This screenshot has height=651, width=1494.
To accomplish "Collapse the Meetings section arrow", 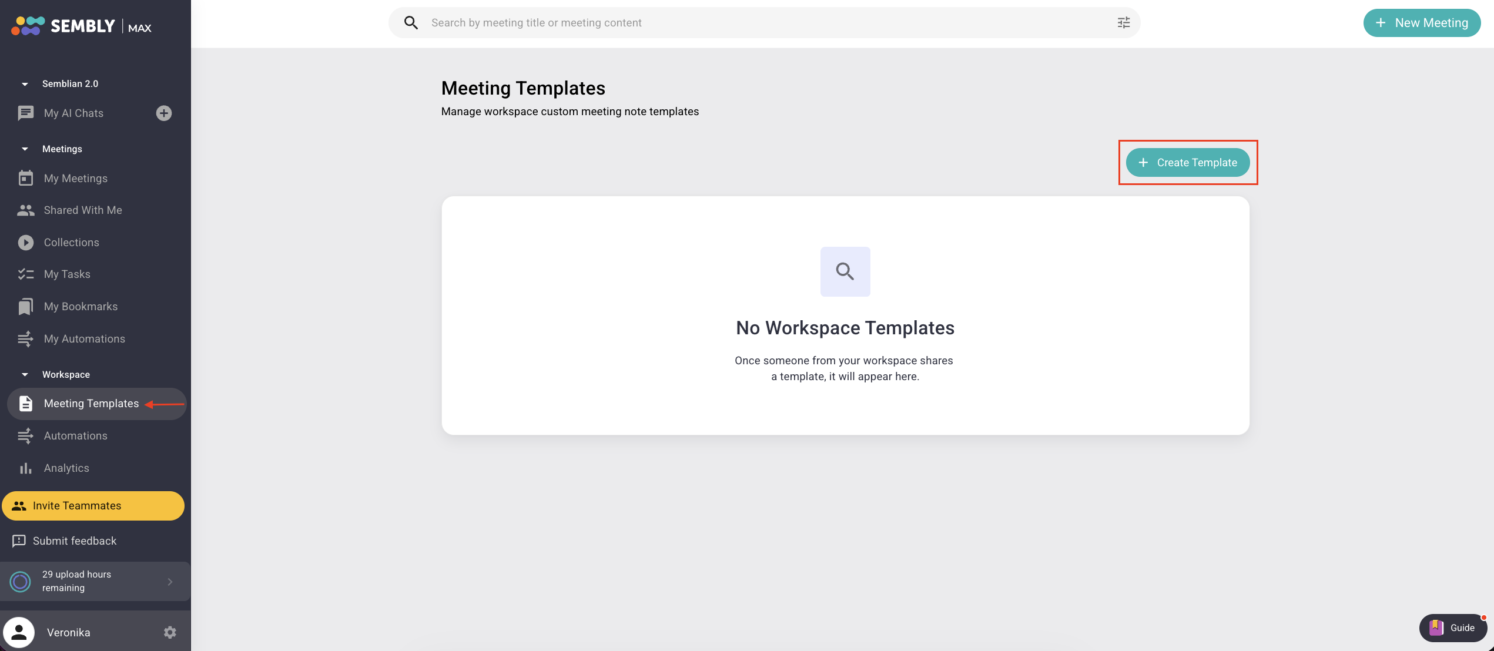I will coord(25,149).
